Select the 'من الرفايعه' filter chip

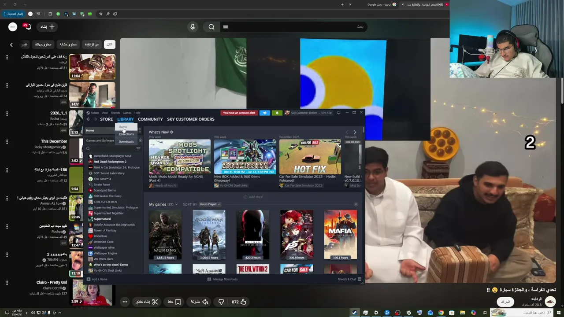(92, 44)
